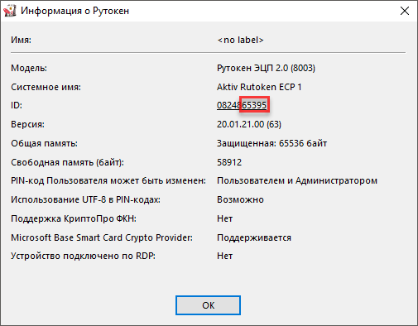This screenshot has width=418, height=326.
Task: Close the Информация о Рутокен dialog
Action: click(x=405, y=11)
